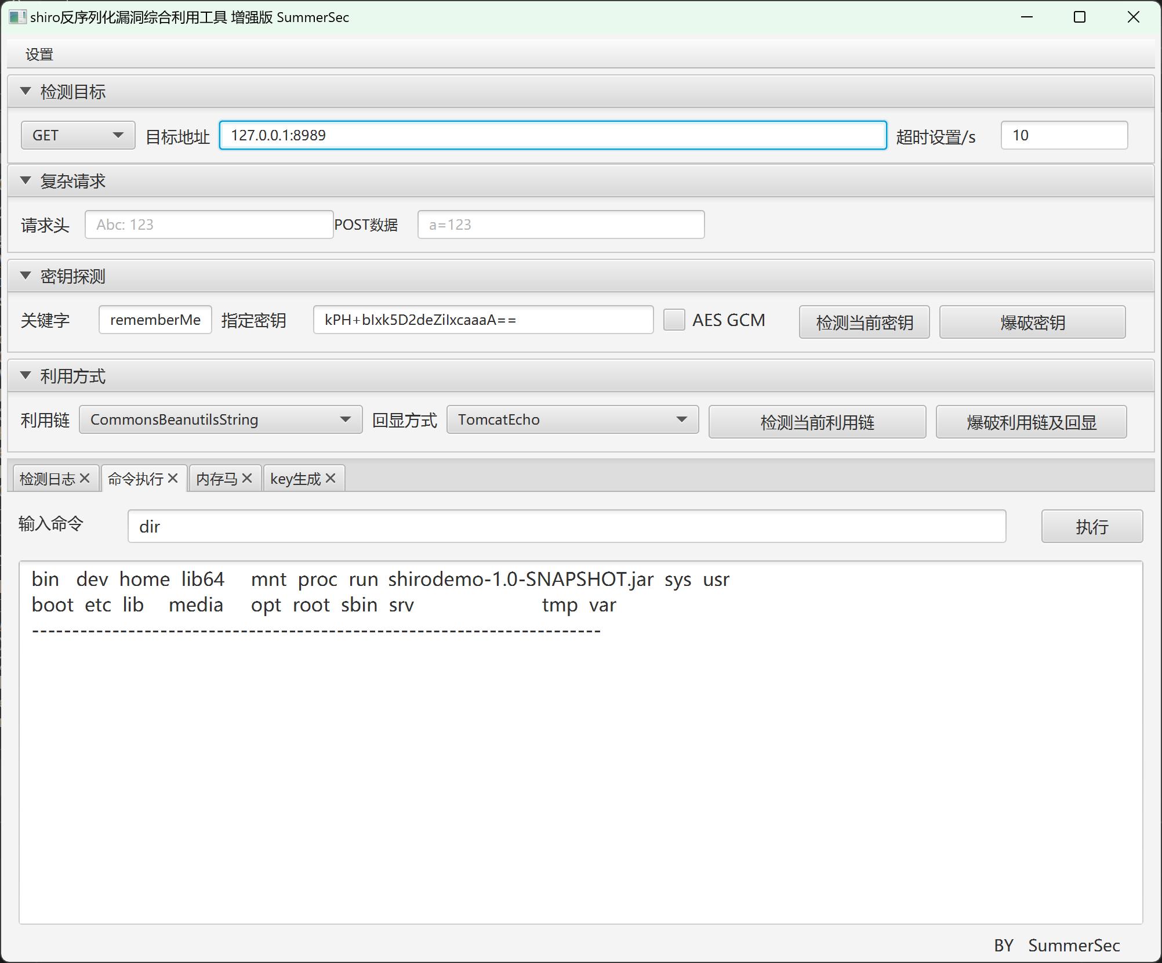Click the 执行 button
Viewport: 1162px width, 963px height.
point(1091,526)
